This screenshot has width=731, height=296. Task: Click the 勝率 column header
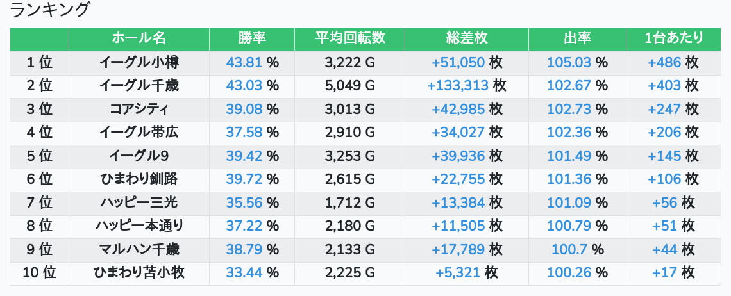[252, 38]
